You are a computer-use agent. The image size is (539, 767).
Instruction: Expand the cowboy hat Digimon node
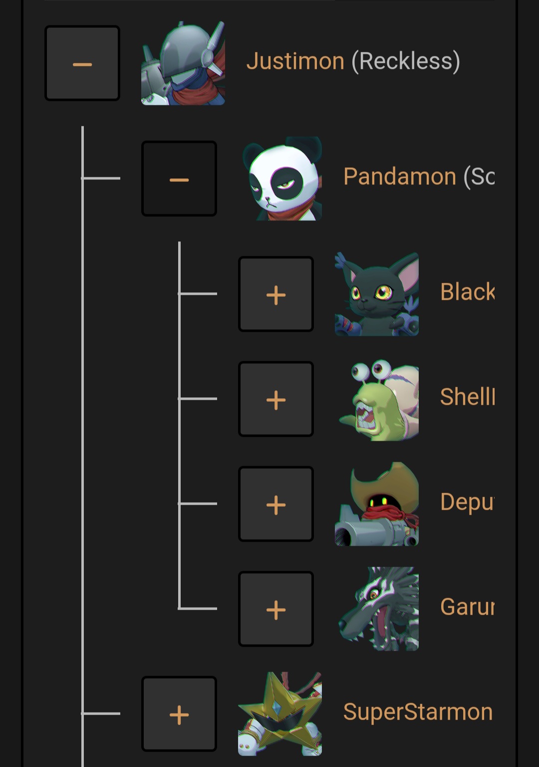pyautogui.click(x=276, y=504)
